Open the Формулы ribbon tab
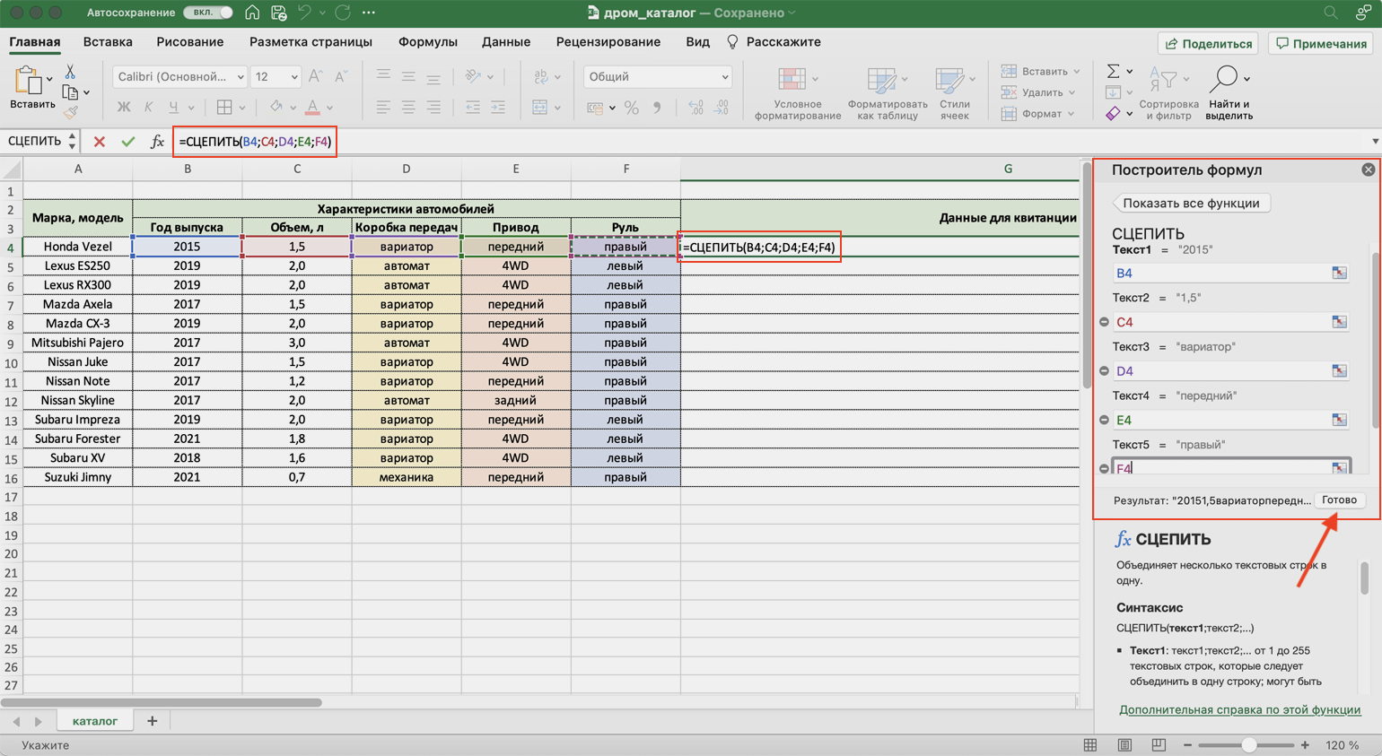The height and width of the screenshot is (756, 1382). click(x=427, y=42)
